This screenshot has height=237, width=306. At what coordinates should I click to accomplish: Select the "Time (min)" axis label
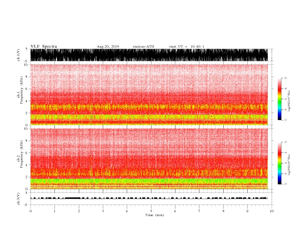155,215
